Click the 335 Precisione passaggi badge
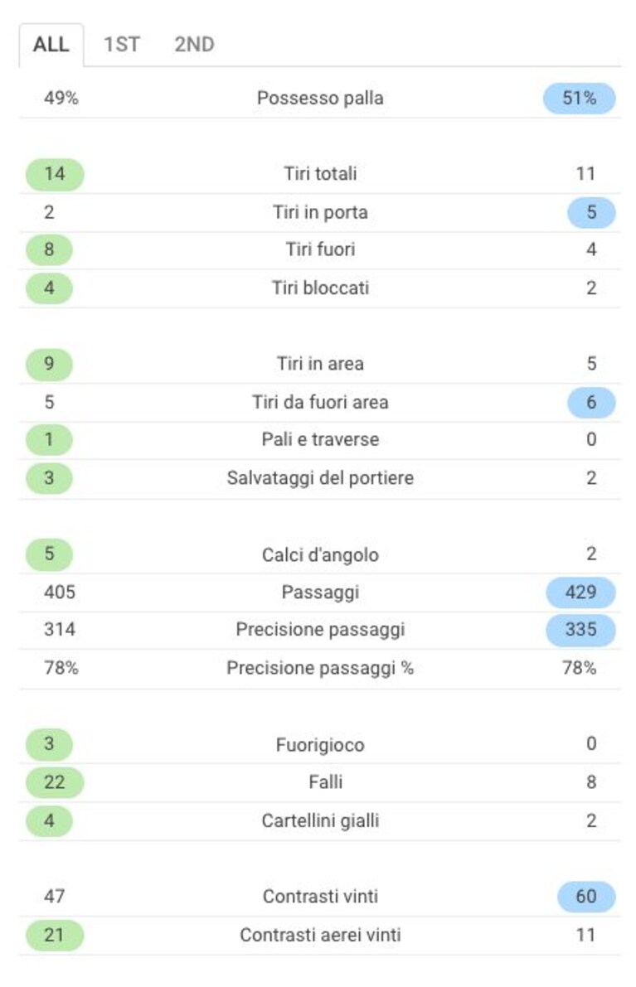Image resolution: width=636 pixels, height=987 pixels. click(x=580, y=630)
